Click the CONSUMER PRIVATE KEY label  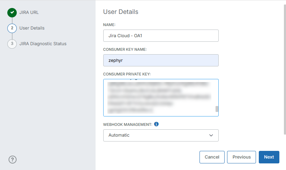[127, 74]
